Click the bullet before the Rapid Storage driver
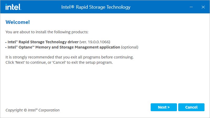 click(6, 42)
